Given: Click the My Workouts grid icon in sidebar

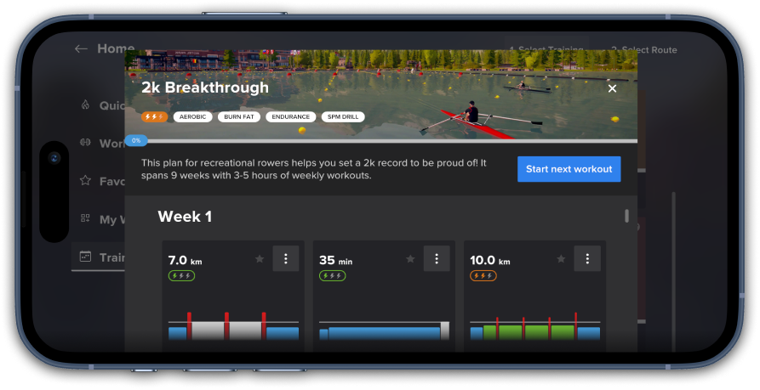Looking at the screenshot, I should [x=85, y=218].
